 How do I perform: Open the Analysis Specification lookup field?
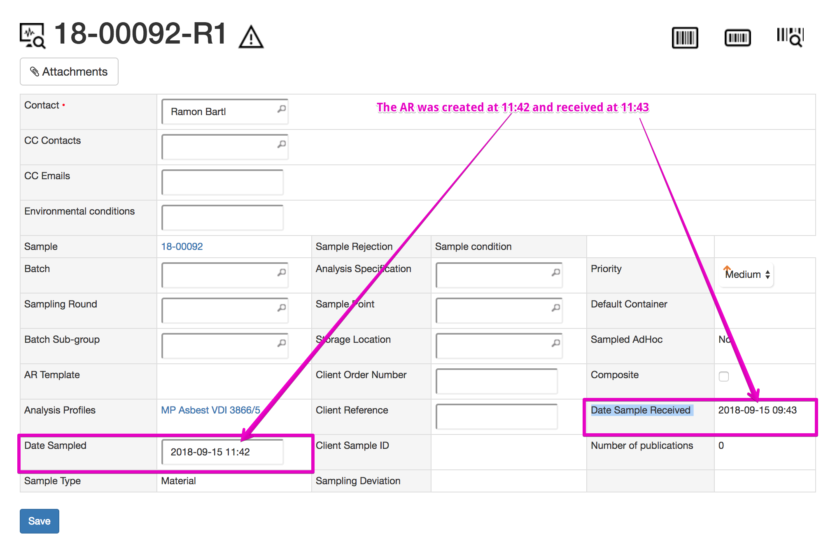[x=493, y=275]
